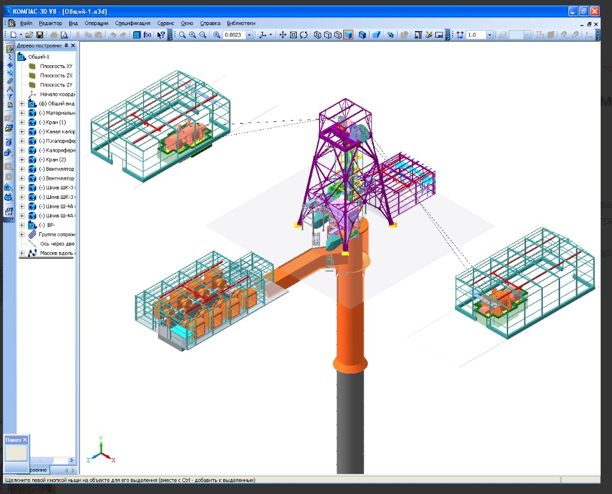Select Начало координат in the tree
The image size is (612, 494).
57,94
